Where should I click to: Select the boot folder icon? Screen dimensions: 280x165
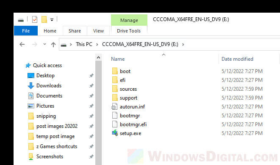pyautogui.click(x=115, y=71)
